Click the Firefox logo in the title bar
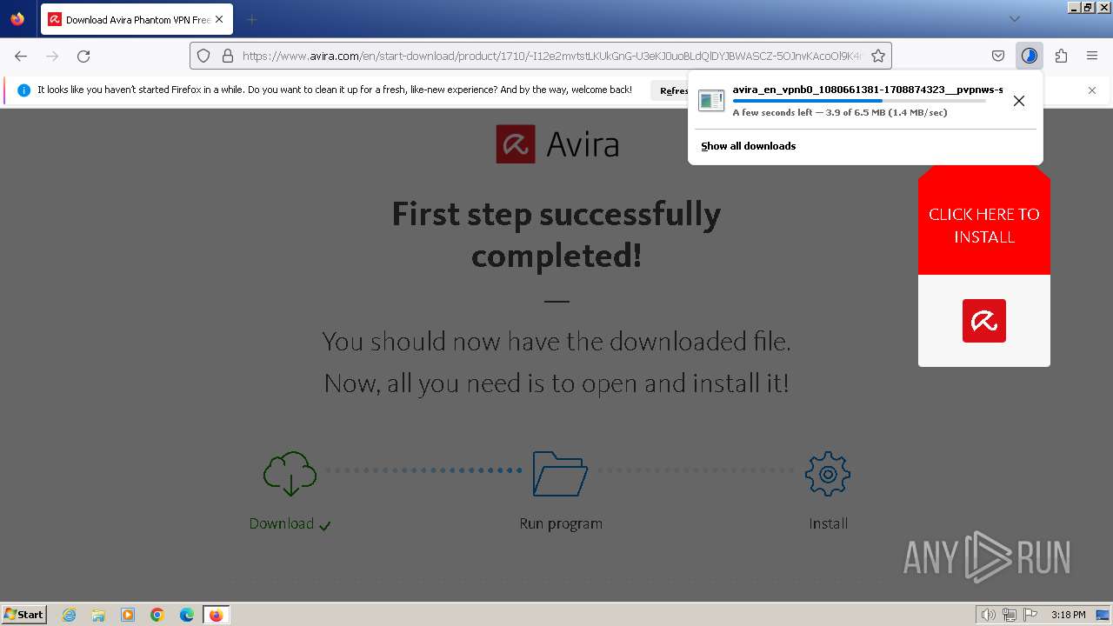This screenshot has width=1113, height=626. 17,18
